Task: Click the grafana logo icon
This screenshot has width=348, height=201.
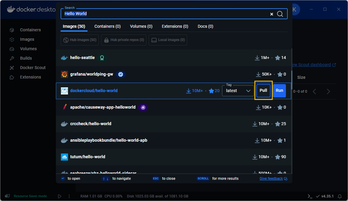Action: pyautogui.click(x=64, y=74)
